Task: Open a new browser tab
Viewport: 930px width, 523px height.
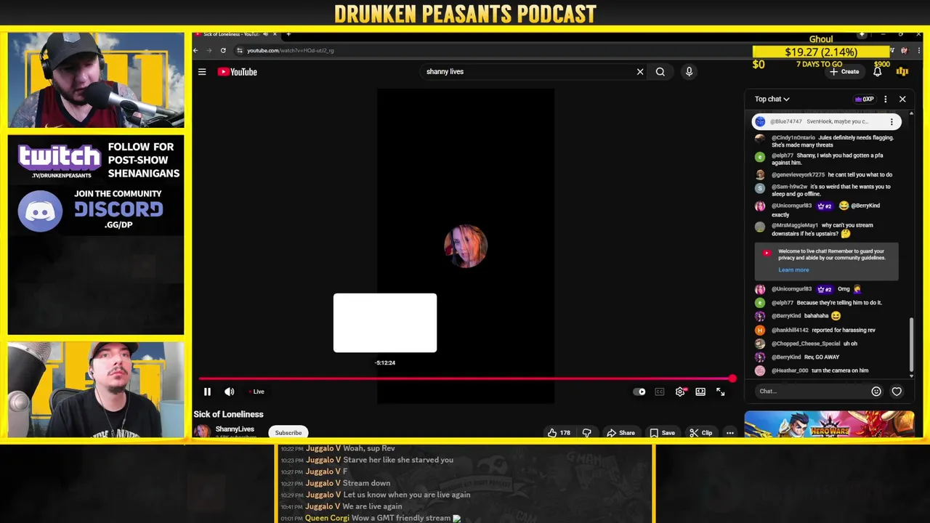Action: [x=288, y=34]
